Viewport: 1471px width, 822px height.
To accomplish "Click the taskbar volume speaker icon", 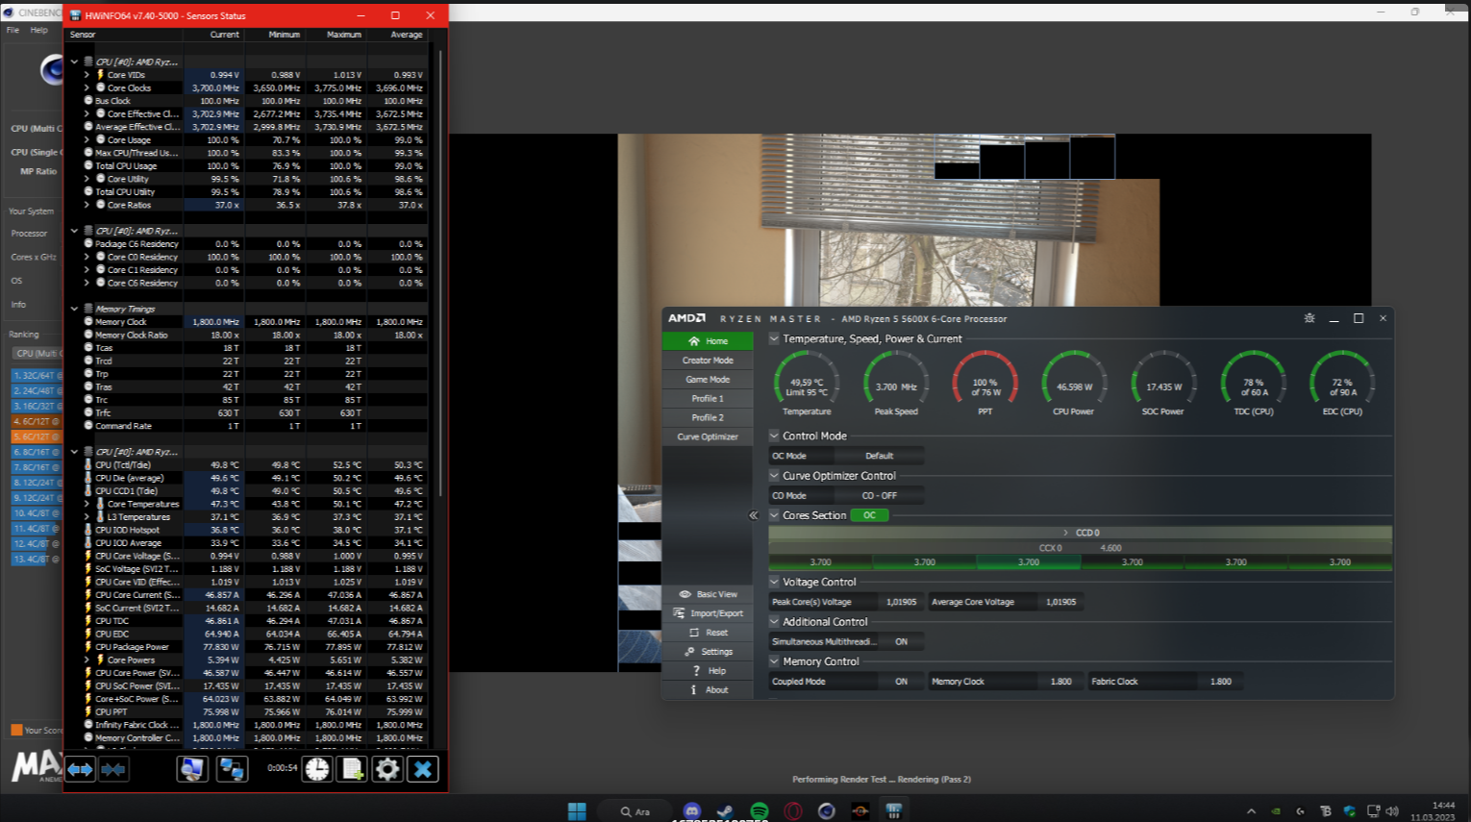I will (1393, 810).
